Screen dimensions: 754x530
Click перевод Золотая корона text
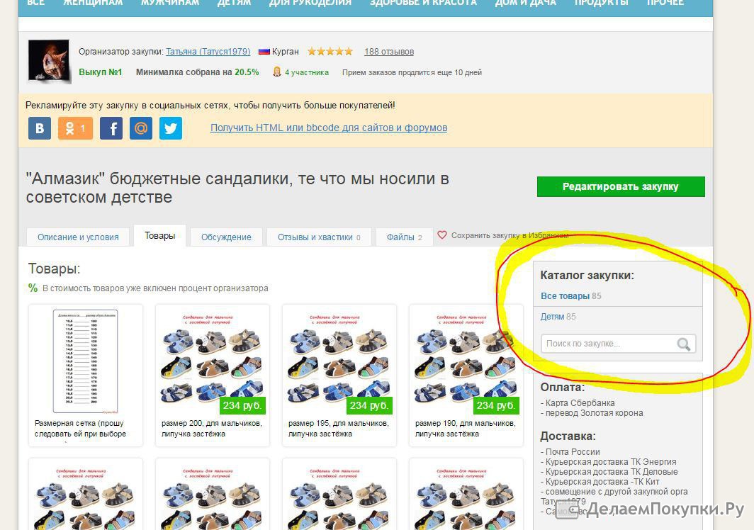(594, 412)
